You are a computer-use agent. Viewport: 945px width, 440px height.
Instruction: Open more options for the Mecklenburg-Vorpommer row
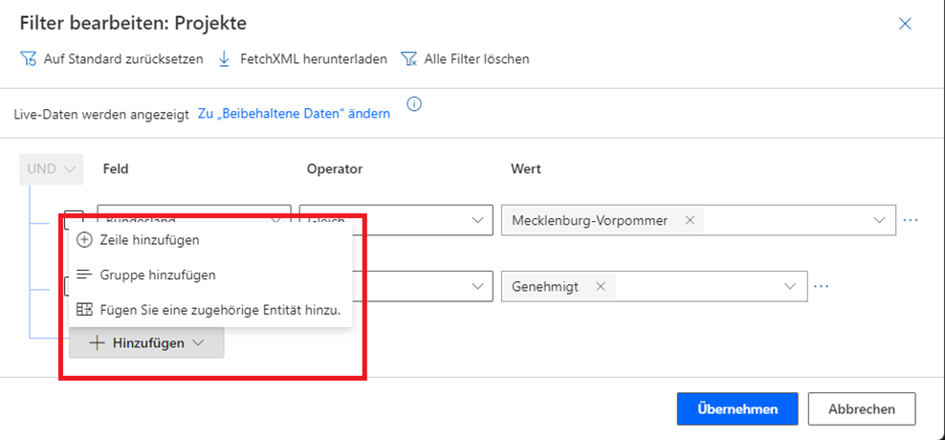coord(911,220)
